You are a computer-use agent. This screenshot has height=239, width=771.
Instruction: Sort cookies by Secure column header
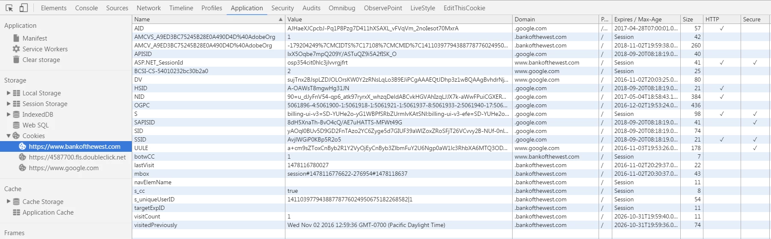coord(755,19)
